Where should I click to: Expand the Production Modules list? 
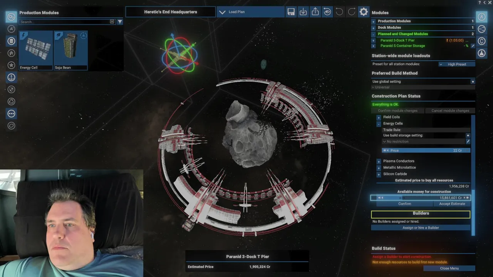(373, 21)
